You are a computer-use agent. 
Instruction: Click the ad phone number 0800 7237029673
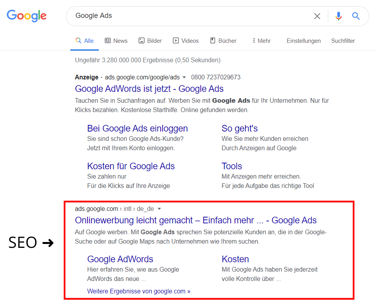click(216, 77)
